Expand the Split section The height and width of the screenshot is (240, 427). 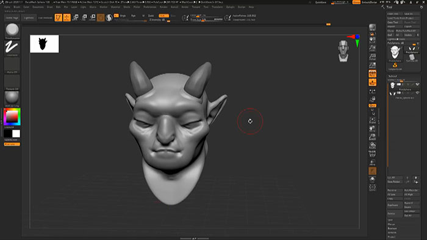390,220
